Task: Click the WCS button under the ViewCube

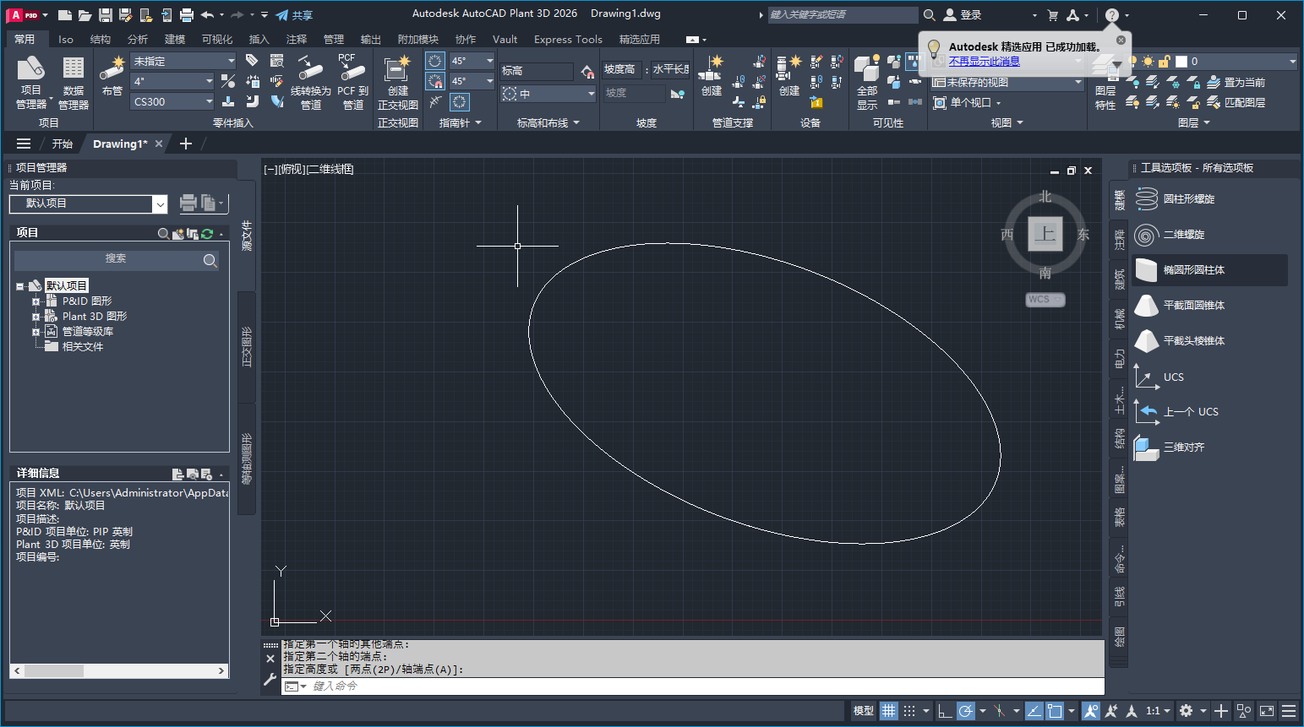Action: tap(1045, 300)
